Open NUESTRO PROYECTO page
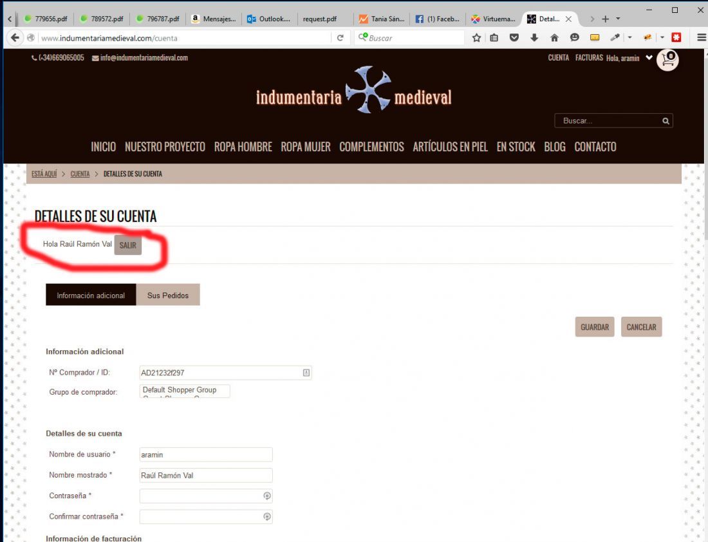 coord(165,147)
